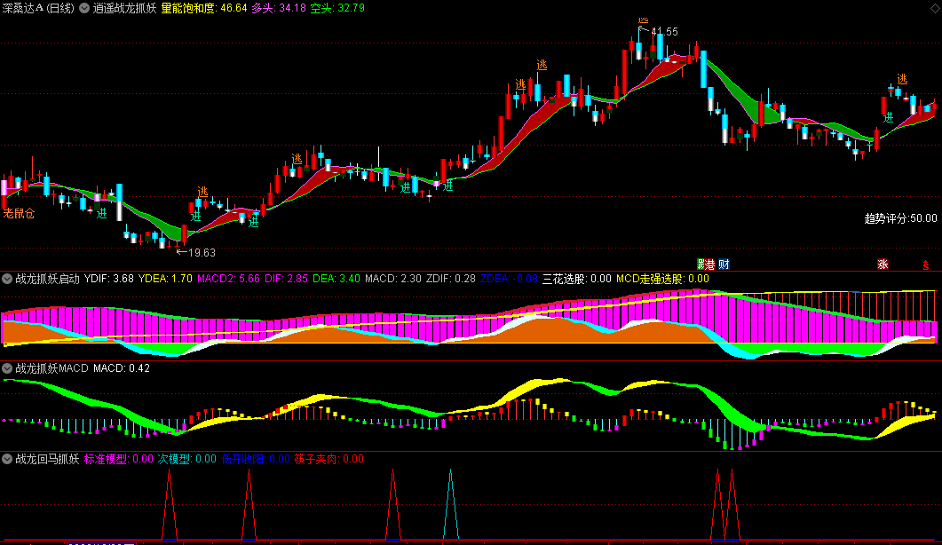Collapse the 战龙抓妖启动 indicator panel
Image resolution: width=942 pixels, height=545 pixels.
[x=7, y=279]
